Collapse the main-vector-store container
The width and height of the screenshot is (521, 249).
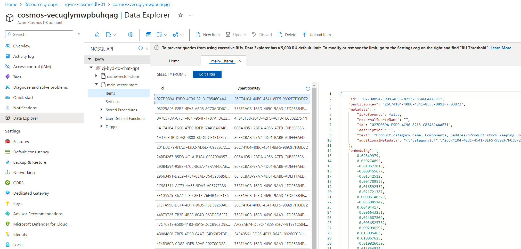coord(96,84)
